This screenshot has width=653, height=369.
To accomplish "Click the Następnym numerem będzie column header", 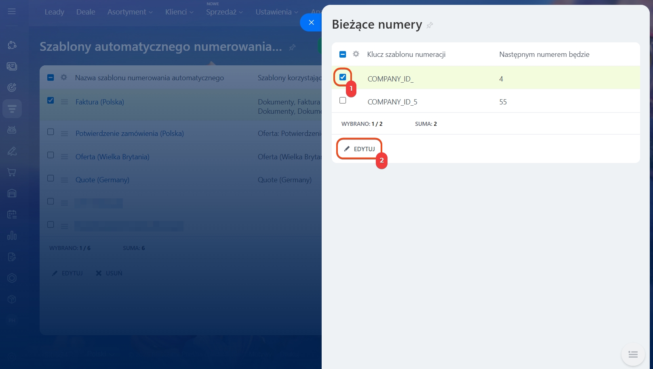I will [x=544, y=54].
